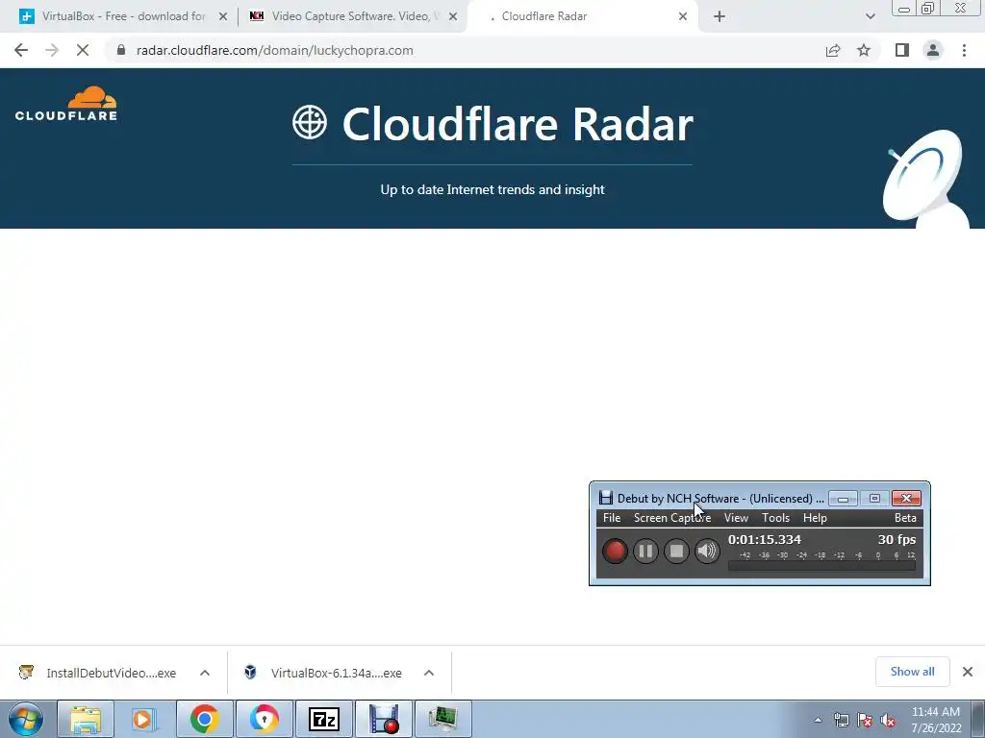Click the Cloudflare Radar heading

518,124
